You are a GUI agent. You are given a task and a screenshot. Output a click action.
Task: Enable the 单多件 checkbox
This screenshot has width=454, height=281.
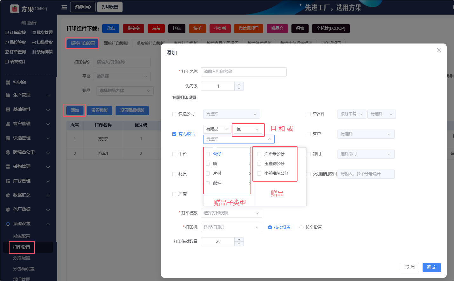309,114
